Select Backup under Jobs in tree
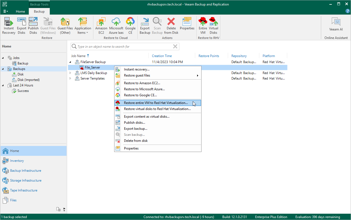 coord(23,63)
